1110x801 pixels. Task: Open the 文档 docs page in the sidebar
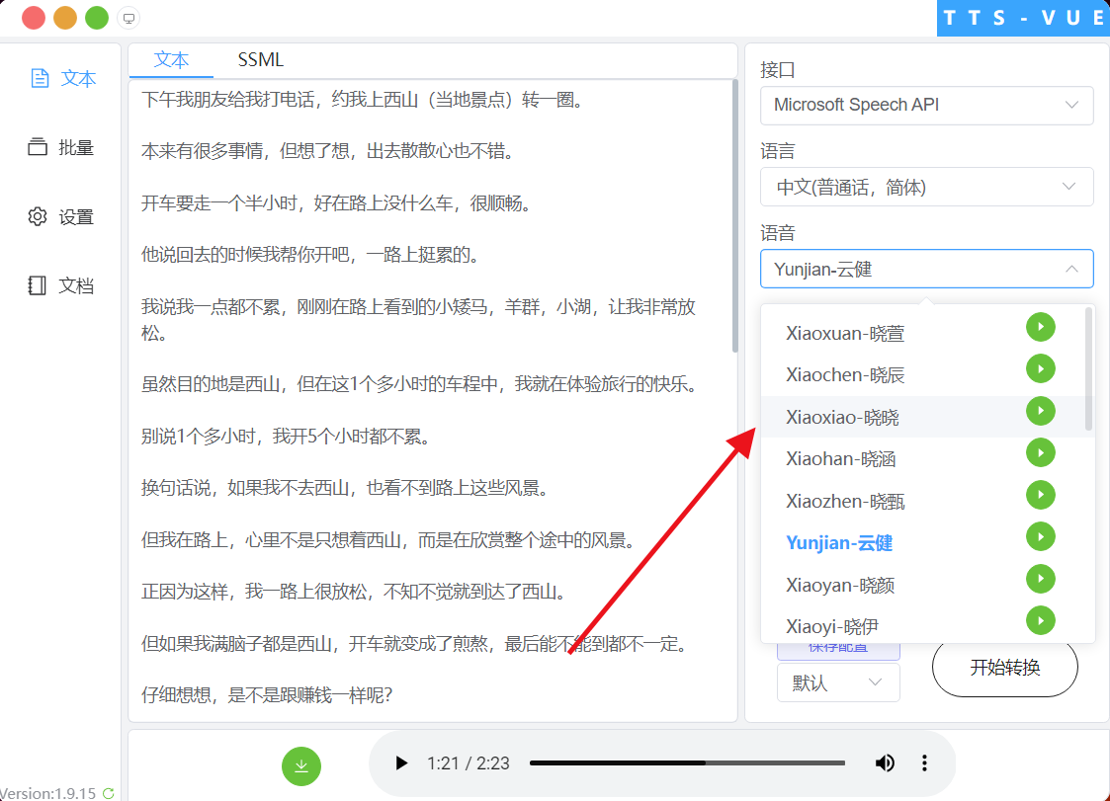[61, 285]
